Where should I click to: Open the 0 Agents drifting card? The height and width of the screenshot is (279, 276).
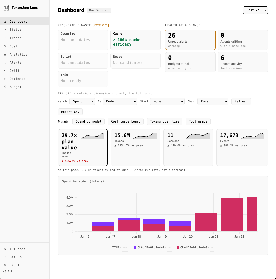(x=243, y=40)
